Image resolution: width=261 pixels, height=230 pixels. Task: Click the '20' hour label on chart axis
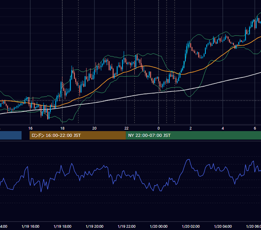point(94,128)
